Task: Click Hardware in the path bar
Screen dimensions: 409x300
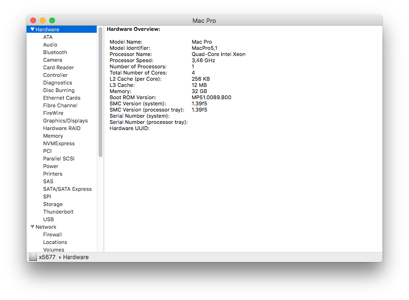Action: (x=76, y=257)
